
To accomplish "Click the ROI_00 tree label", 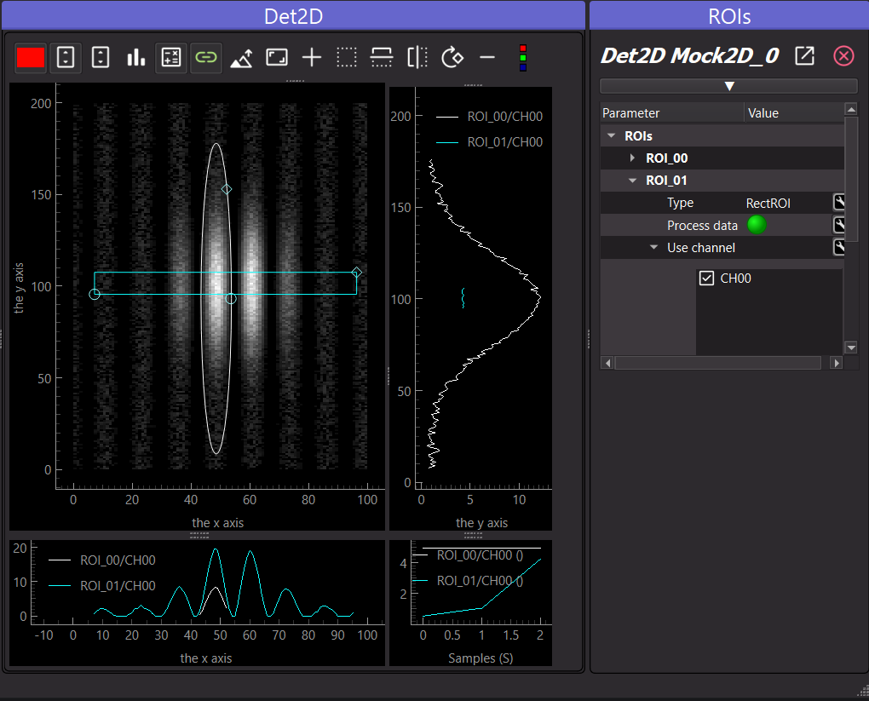I will pos(667,158).
